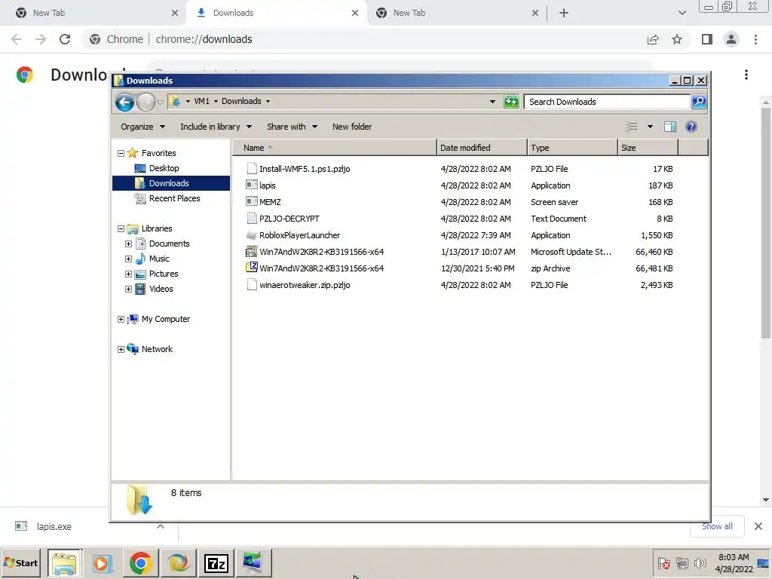Click the Edge browser taskbar icon
772x579 pixels.
178,563
